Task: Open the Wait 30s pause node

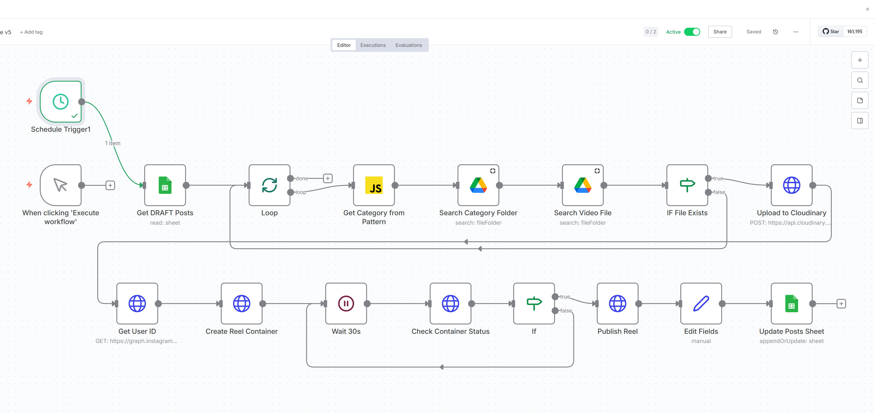Action: coord(346,303)
